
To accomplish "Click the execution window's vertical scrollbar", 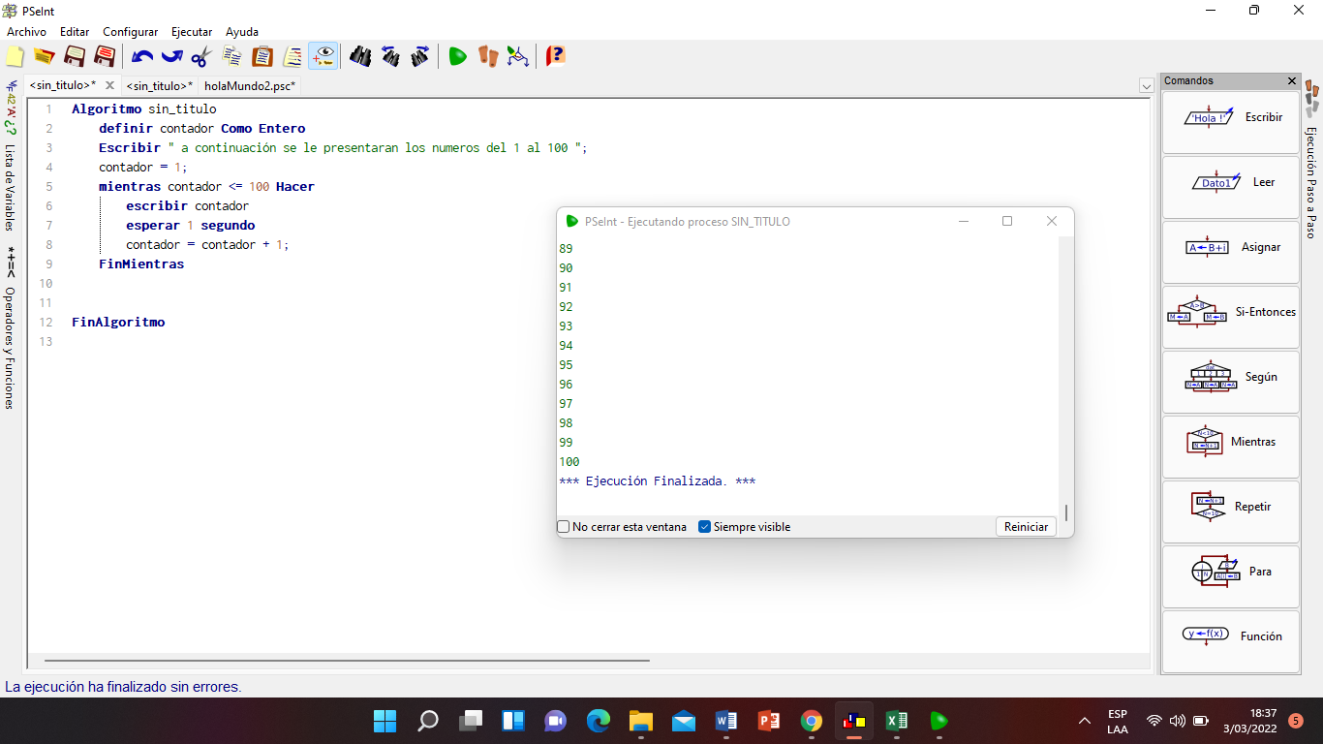I will point(1066,512).
